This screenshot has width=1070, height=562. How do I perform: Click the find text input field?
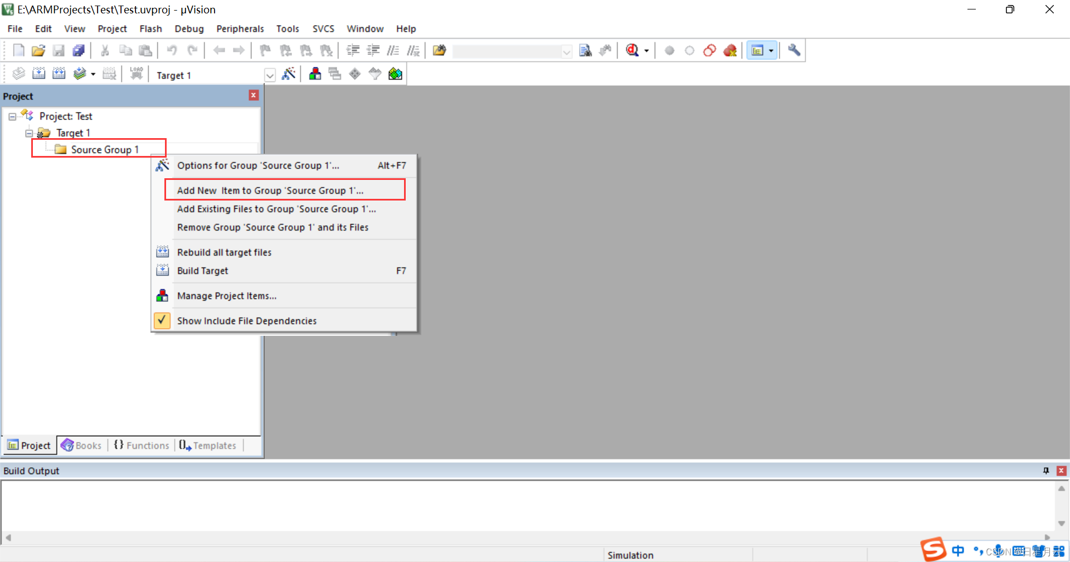click(x=507, y=52)
